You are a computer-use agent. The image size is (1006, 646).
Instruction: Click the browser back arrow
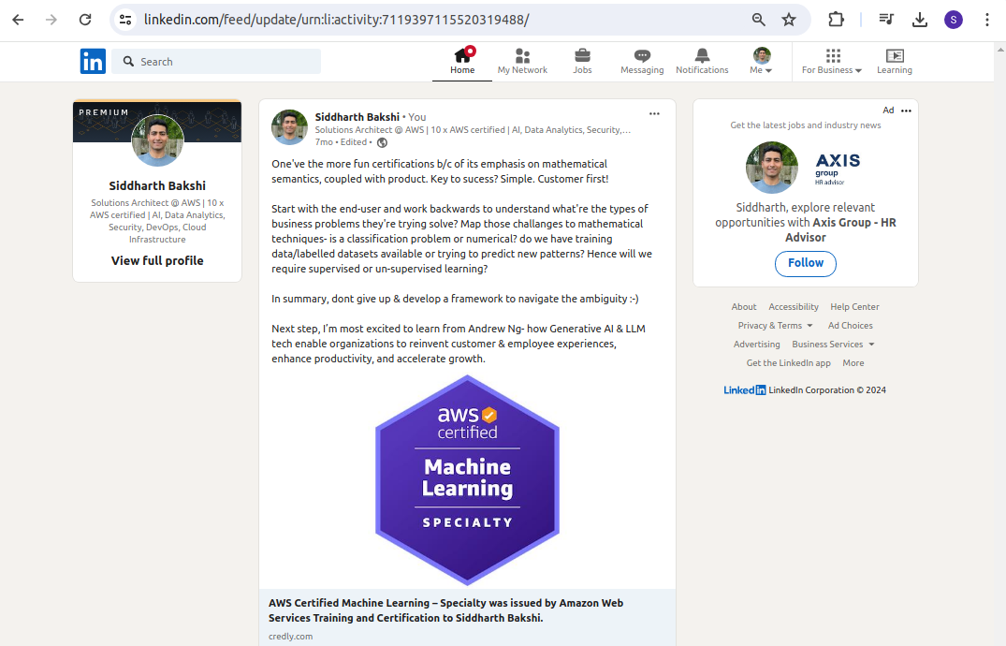pos(18,20)
